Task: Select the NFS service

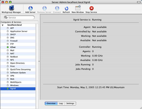Action: click(x=18, y=60)
